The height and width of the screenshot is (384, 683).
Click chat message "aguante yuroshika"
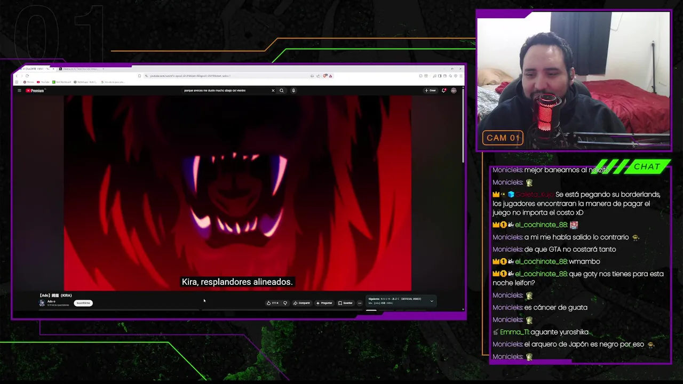[x=559, y=332]
